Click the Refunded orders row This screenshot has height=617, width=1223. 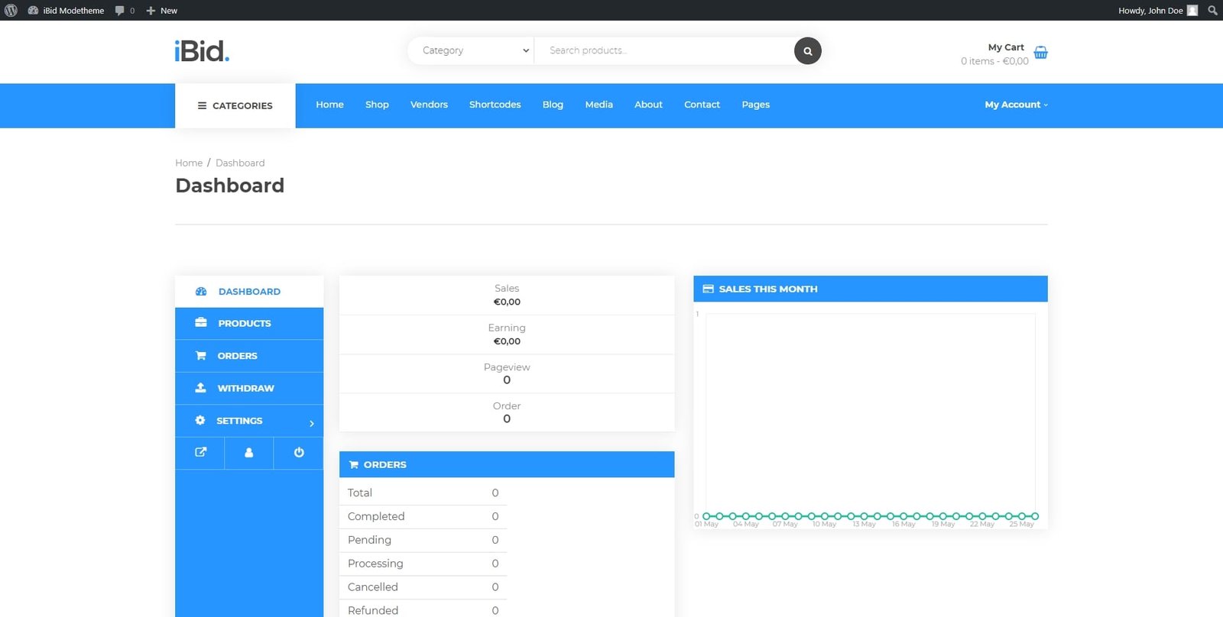[x=423, y=610]
